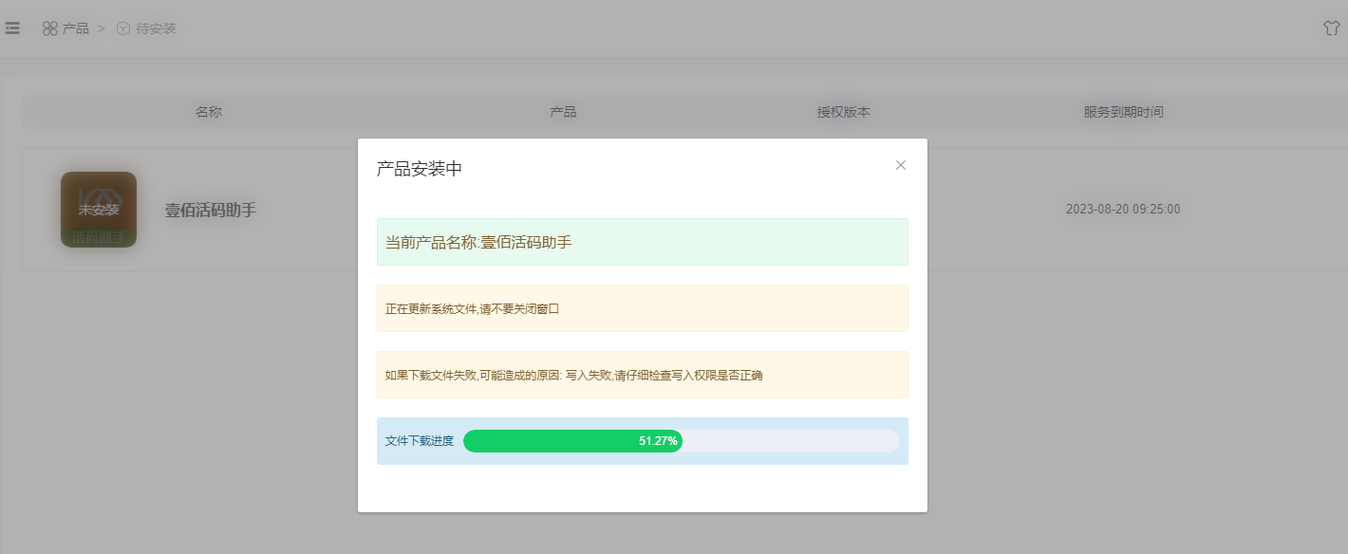Click the 51.27% download progress bar
The image size is (1348, 554).
coord(682,441)
